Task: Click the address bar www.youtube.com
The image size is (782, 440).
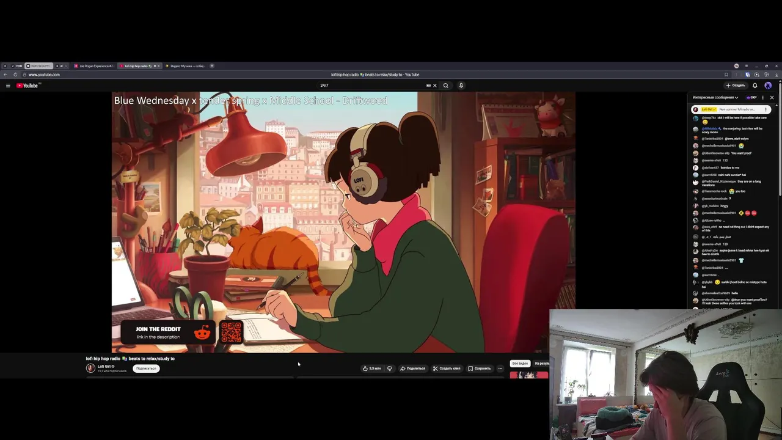Action: [44, 75]
